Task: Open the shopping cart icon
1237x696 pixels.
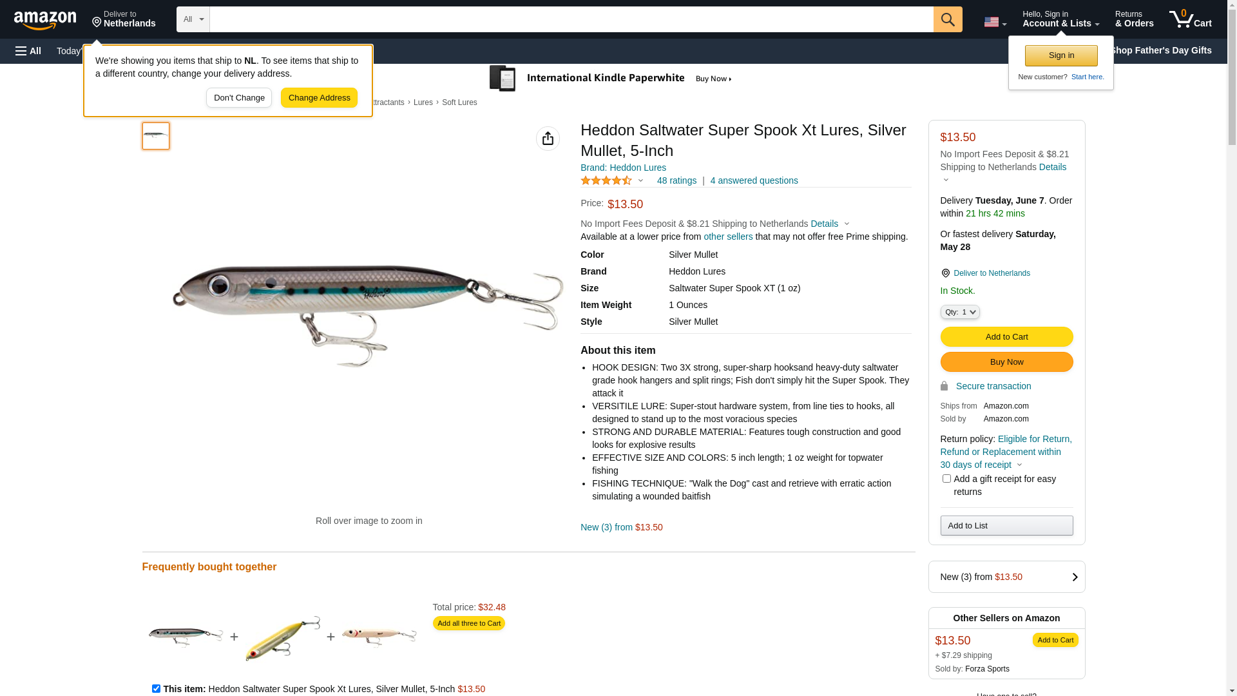Action: 1190,19
